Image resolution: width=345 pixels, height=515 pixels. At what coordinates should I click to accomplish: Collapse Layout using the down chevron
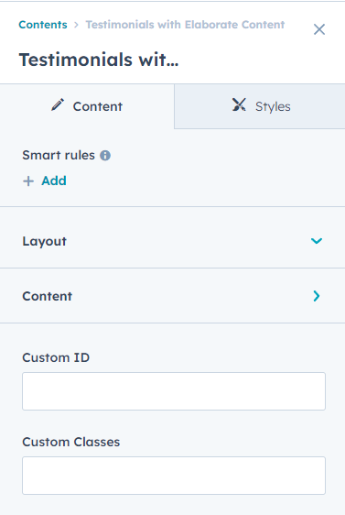pyautogui.click(x=317, y=241)
